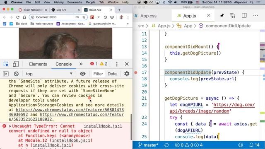Focus the console Filter field
The height and width of the screenshot is (149, 265).
tap(98, 74)
